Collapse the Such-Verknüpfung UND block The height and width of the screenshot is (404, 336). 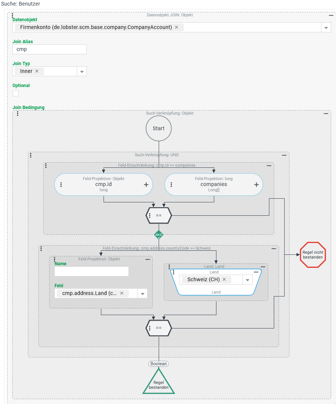pos(284,155)
